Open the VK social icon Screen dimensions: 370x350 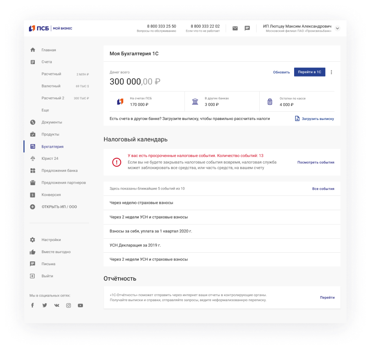tap(57, 305)
